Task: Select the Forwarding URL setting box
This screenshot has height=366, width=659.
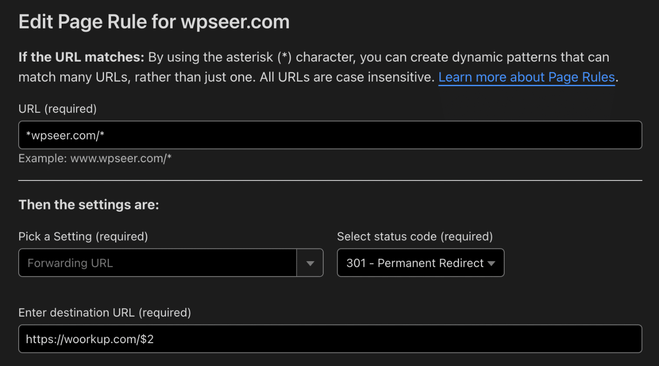Action: [x=171, y=263]
